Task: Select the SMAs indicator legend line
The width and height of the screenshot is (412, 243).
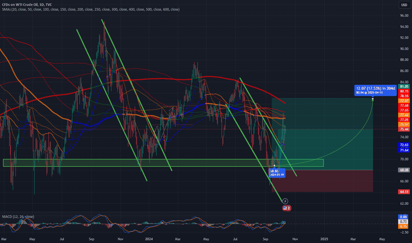Action: coord(91,9)
